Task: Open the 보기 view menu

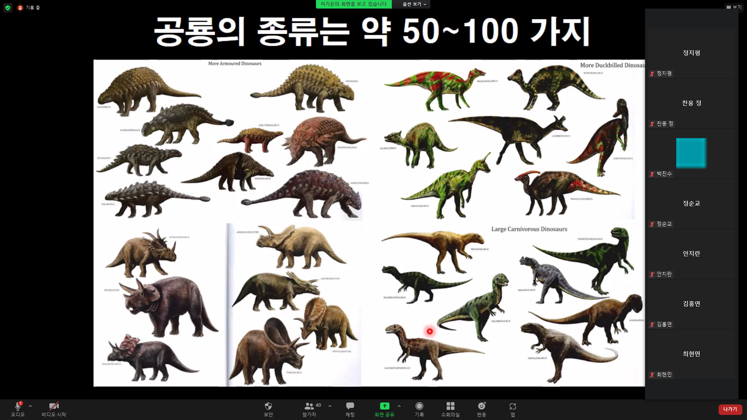Action: point(735,7)
